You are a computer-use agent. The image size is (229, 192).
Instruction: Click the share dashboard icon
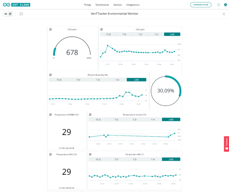coord(224,14)
